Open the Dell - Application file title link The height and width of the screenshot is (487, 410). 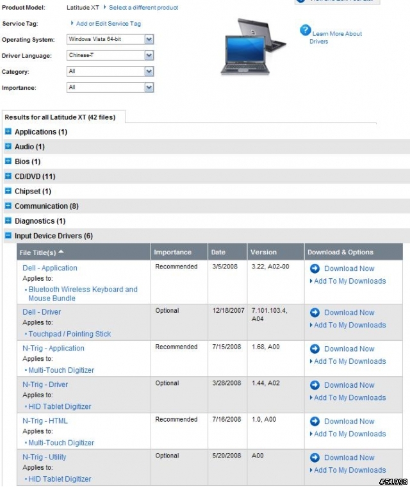tap(50, 268)
